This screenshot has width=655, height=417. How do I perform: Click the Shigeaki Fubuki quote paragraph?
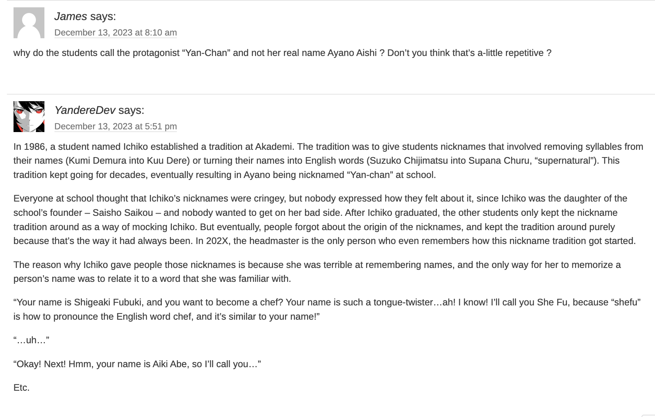click(x=327, y=309)
